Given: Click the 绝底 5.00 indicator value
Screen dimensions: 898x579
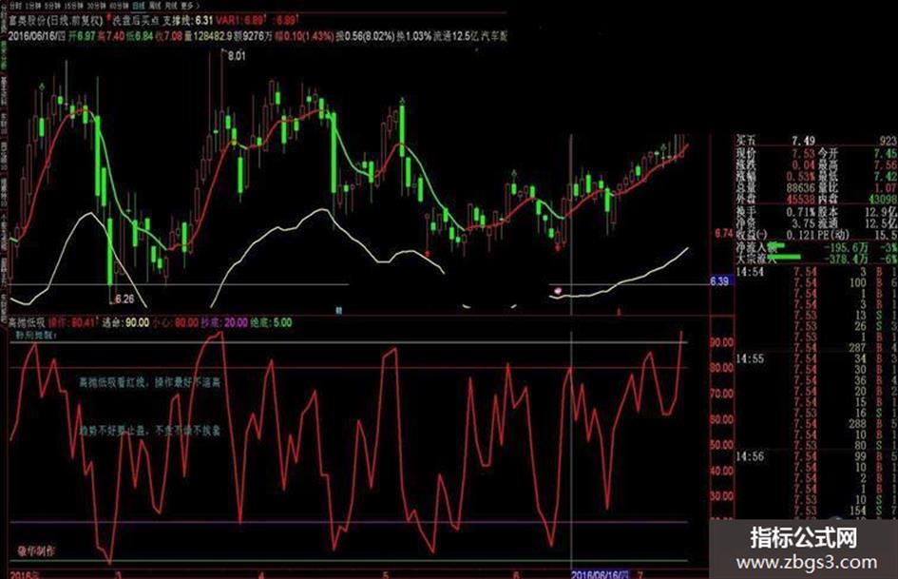Looking at the screenshot, I should (x=271, y=322).
